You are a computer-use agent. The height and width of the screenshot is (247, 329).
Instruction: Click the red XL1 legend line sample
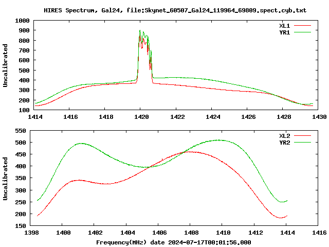302,26
